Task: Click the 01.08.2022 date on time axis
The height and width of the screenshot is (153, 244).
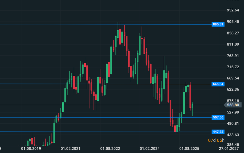Action: (110, 149)
